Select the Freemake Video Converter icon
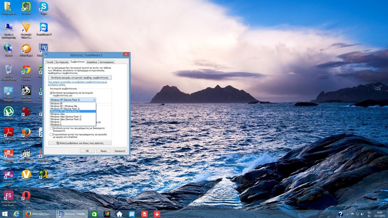The image size is (388, 218). point(26,30)
